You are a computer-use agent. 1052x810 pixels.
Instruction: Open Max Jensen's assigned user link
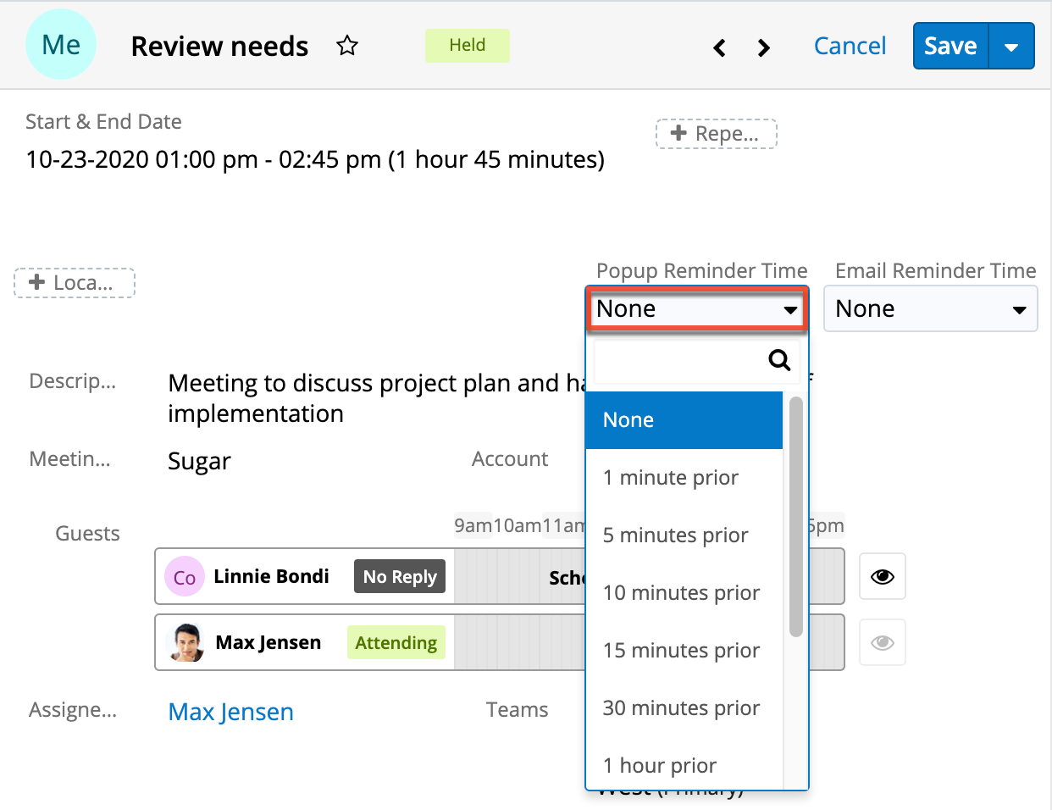[x=230, y=712]
